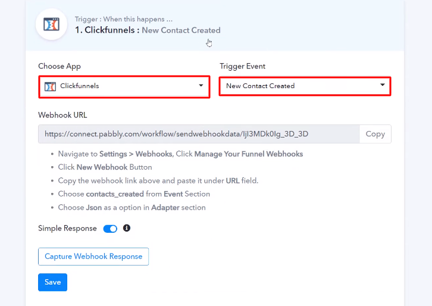The width and height of the screenshot is (432, 306).
Task: Open the Trigger Event dropdown arrow
Action: [x=383, y=85]
